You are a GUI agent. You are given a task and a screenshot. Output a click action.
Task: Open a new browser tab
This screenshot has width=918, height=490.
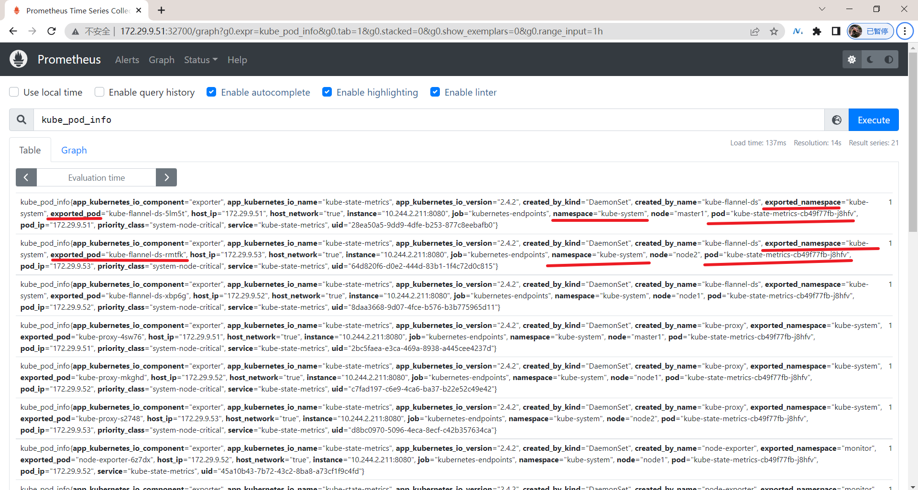point(162,10)
